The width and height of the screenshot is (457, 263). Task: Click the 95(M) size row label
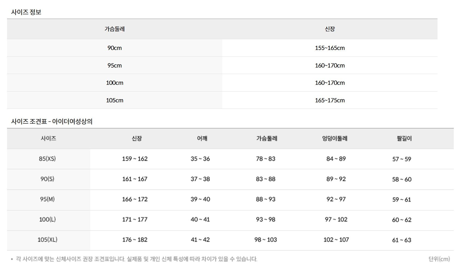(x=47, y=199)
